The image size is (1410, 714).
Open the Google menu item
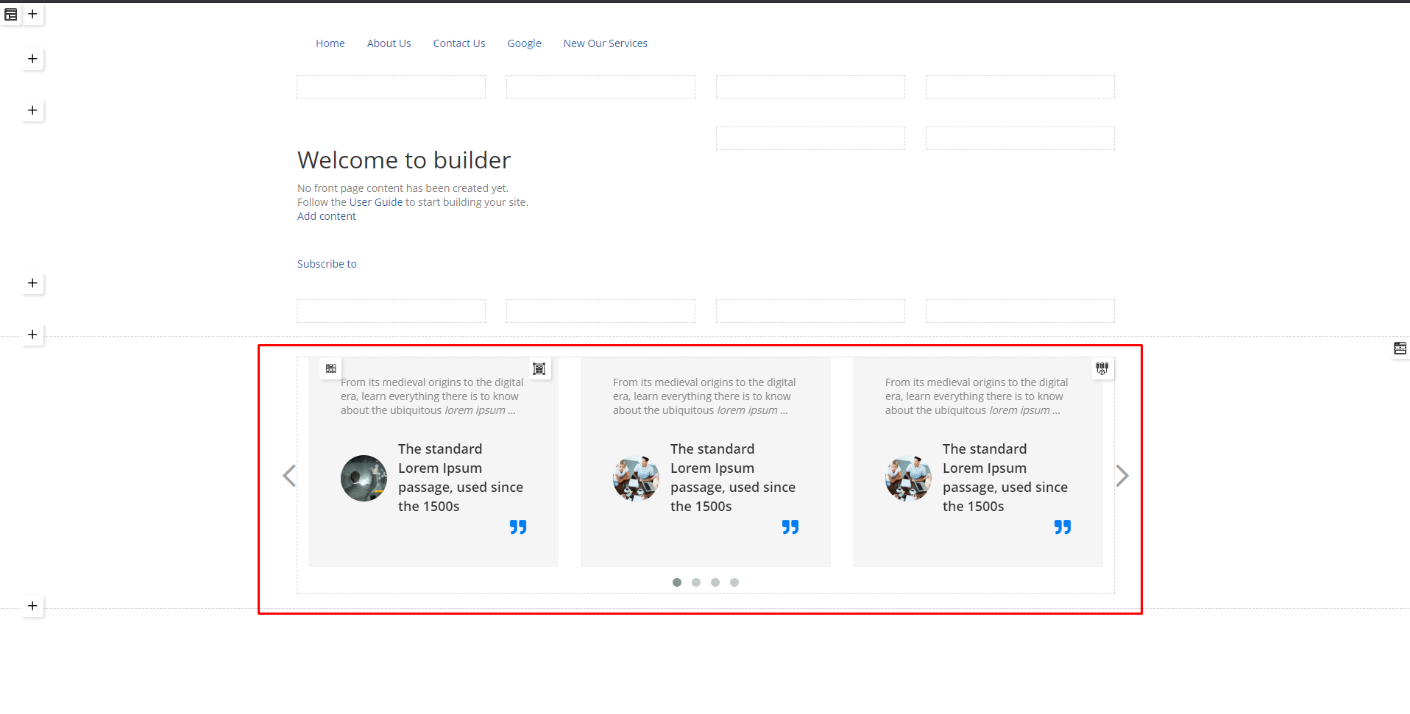[524, 43]
